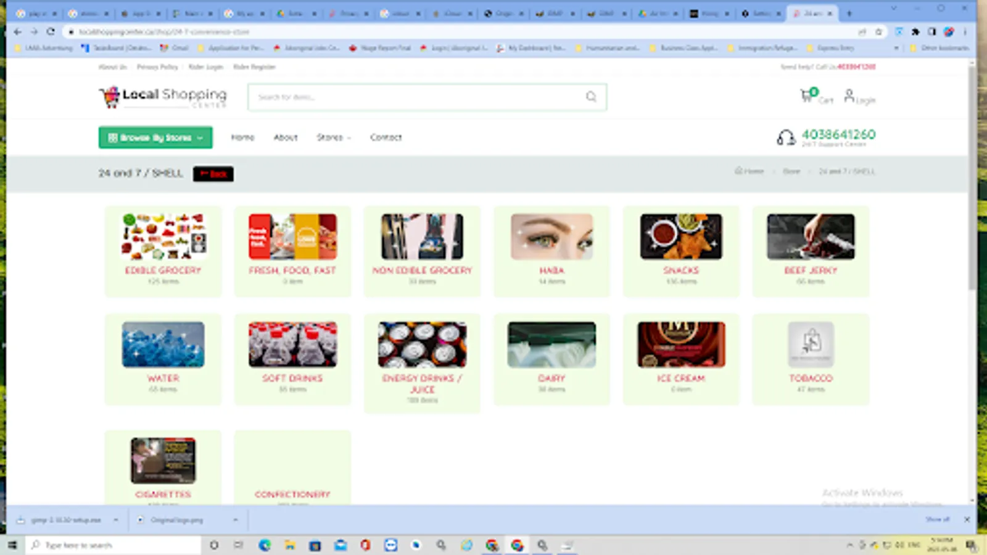
Task: Click the Home breadcrumb link
Action: click(750, 171)
